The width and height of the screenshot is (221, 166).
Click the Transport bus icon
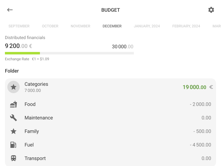pyautogui.click(x=14, y=158)
